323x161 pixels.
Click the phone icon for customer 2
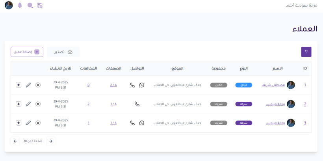(x=137, y=104)
